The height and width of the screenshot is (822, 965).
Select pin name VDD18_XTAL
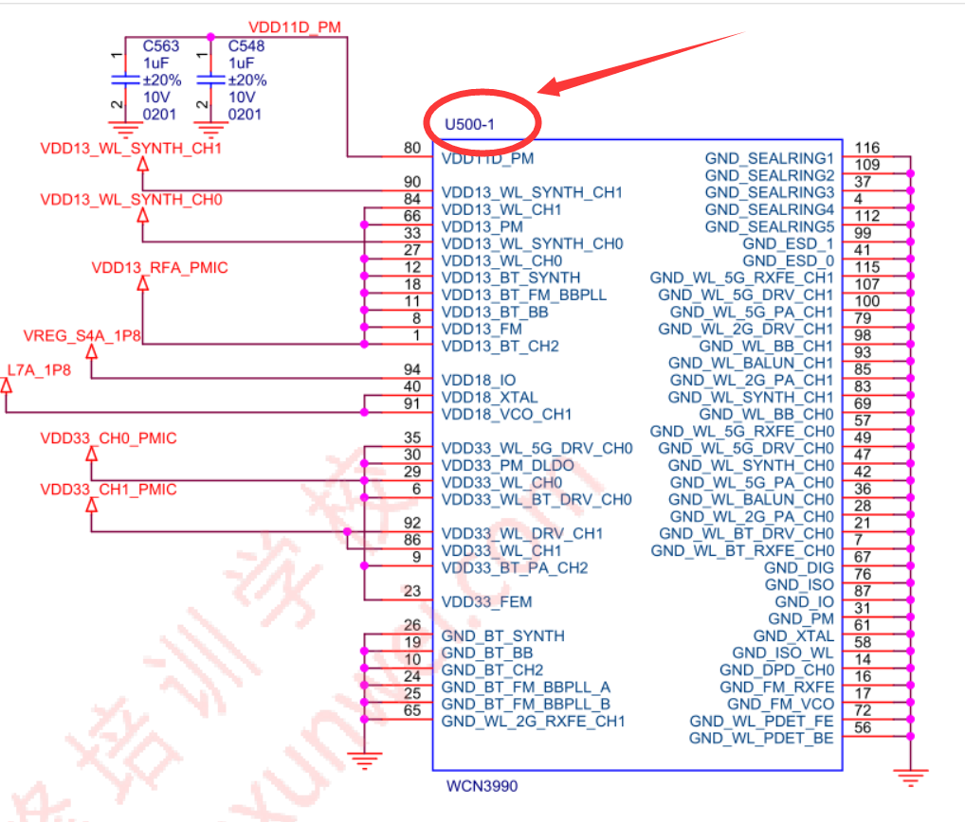490,397
